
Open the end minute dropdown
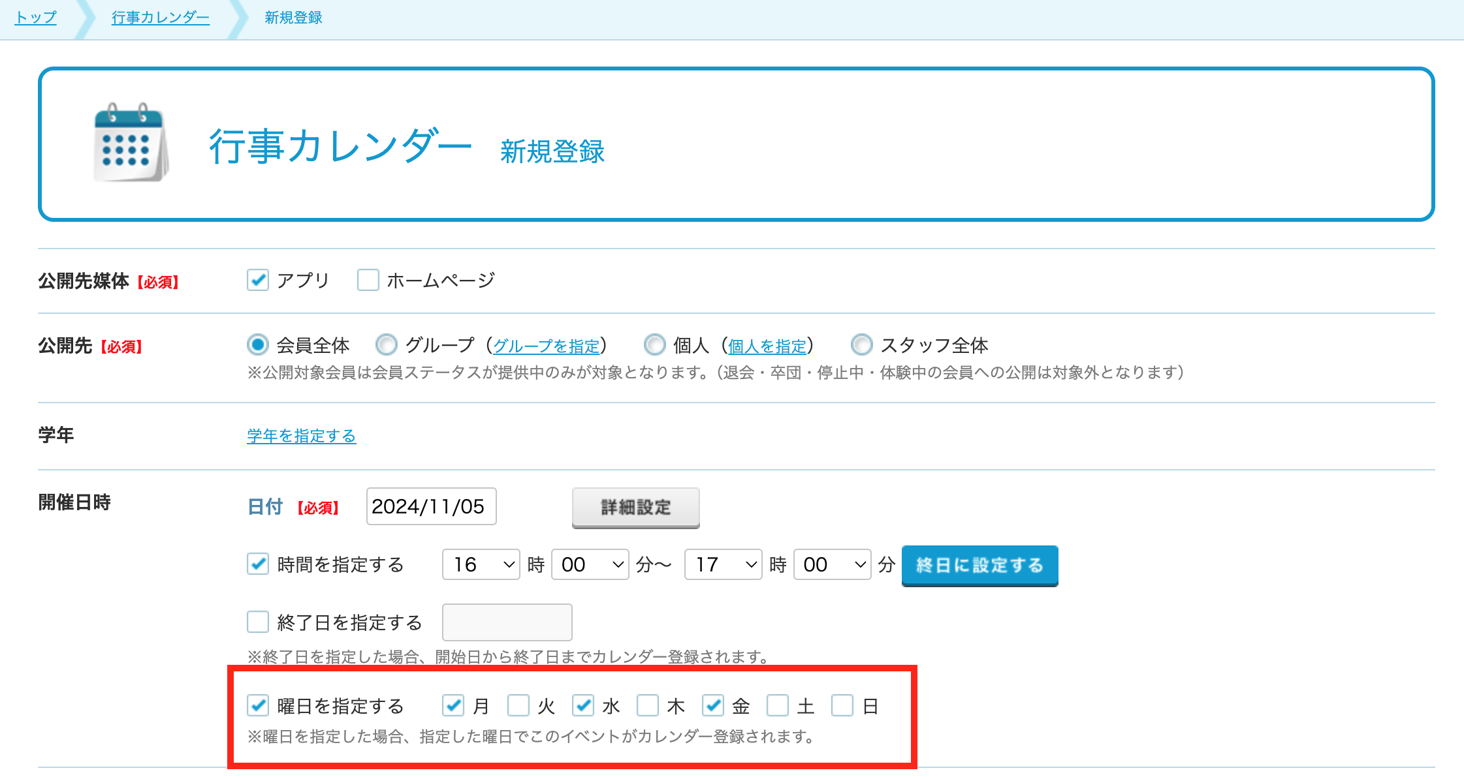coord(833,564)
